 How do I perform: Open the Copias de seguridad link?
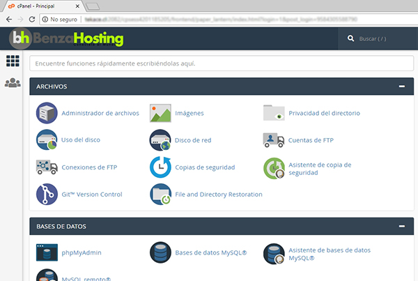205,167
